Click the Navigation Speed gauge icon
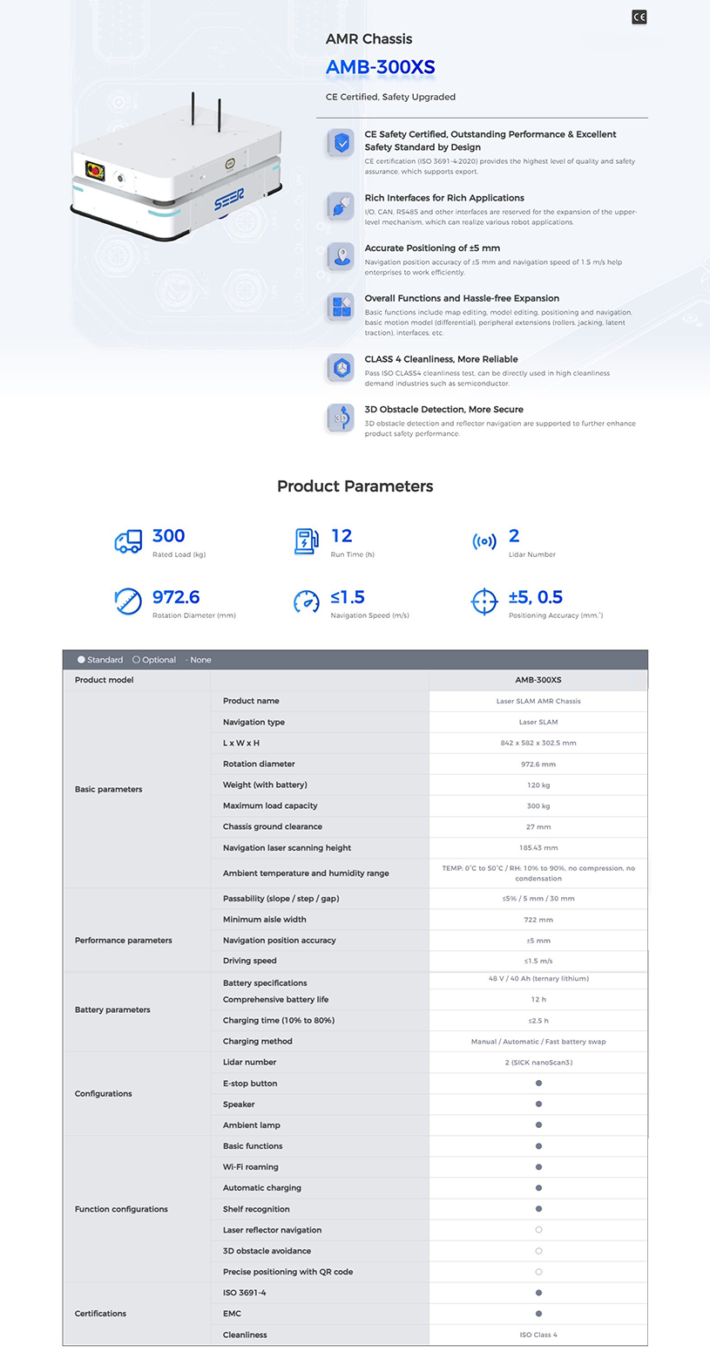The width and height of the screenshot is (710, 1366). 306,601
